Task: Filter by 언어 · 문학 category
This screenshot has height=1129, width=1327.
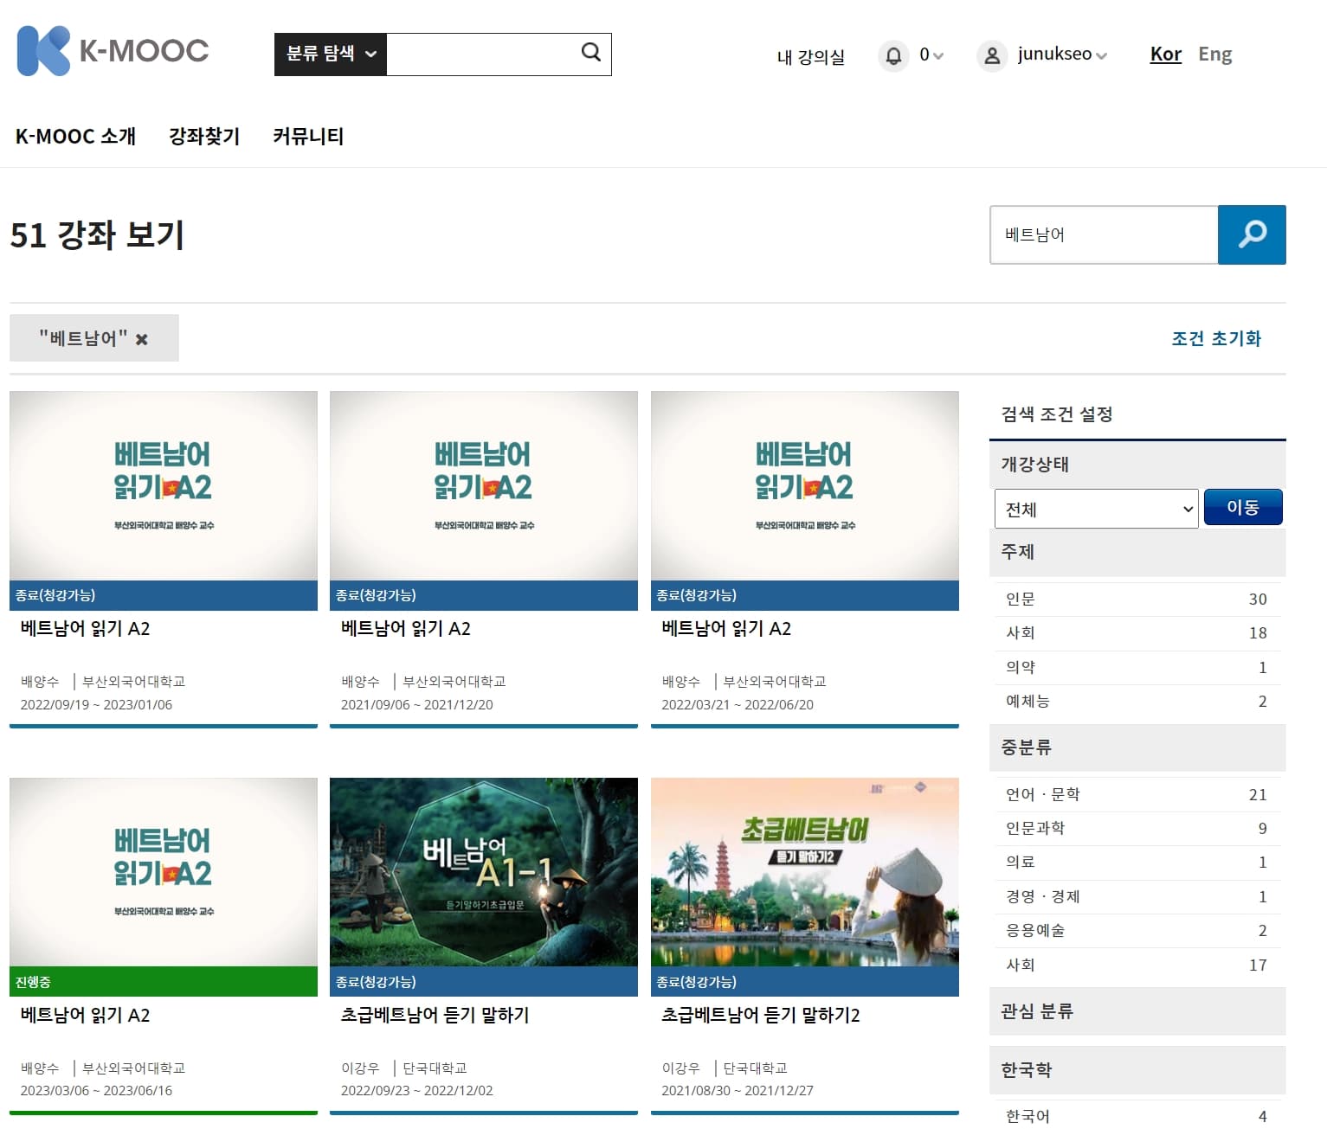Action: tap(1042, 794)
